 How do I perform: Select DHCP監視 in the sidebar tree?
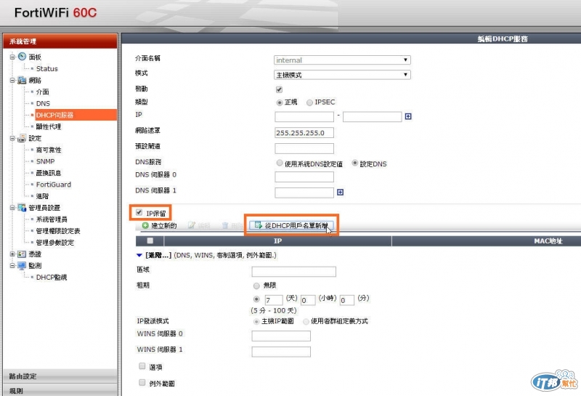click(x=52, y=277)
